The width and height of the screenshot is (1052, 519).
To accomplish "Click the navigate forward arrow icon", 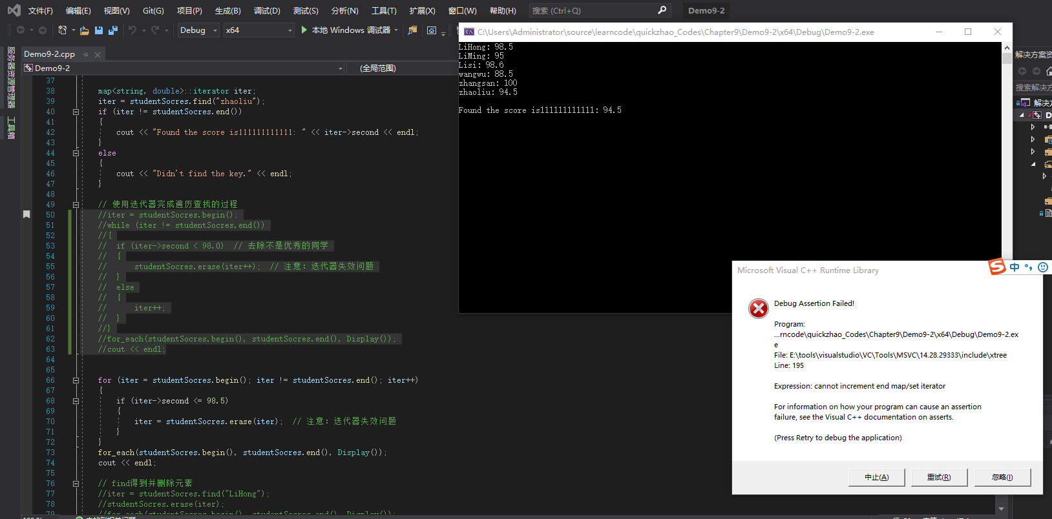I will coord(43,30).
